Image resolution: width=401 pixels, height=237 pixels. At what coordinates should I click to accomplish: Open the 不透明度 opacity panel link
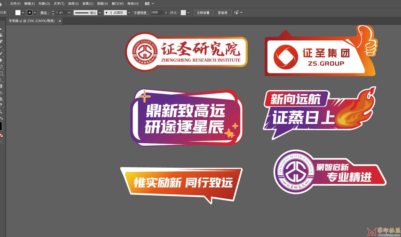[141, 13]
